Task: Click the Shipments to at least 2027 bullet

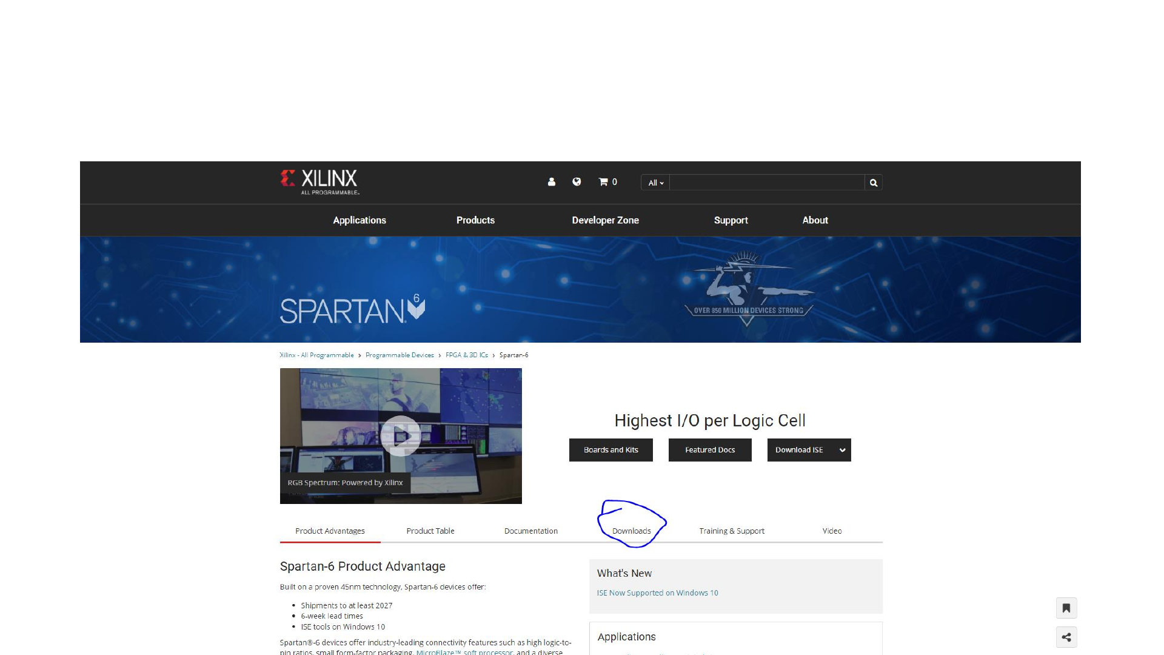Action: click(346, 606)
